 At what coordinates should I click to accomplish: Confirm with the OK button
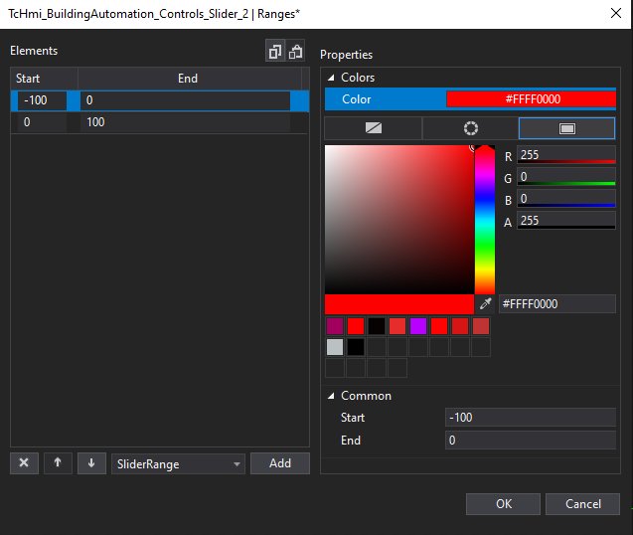(x=503, y=504)
